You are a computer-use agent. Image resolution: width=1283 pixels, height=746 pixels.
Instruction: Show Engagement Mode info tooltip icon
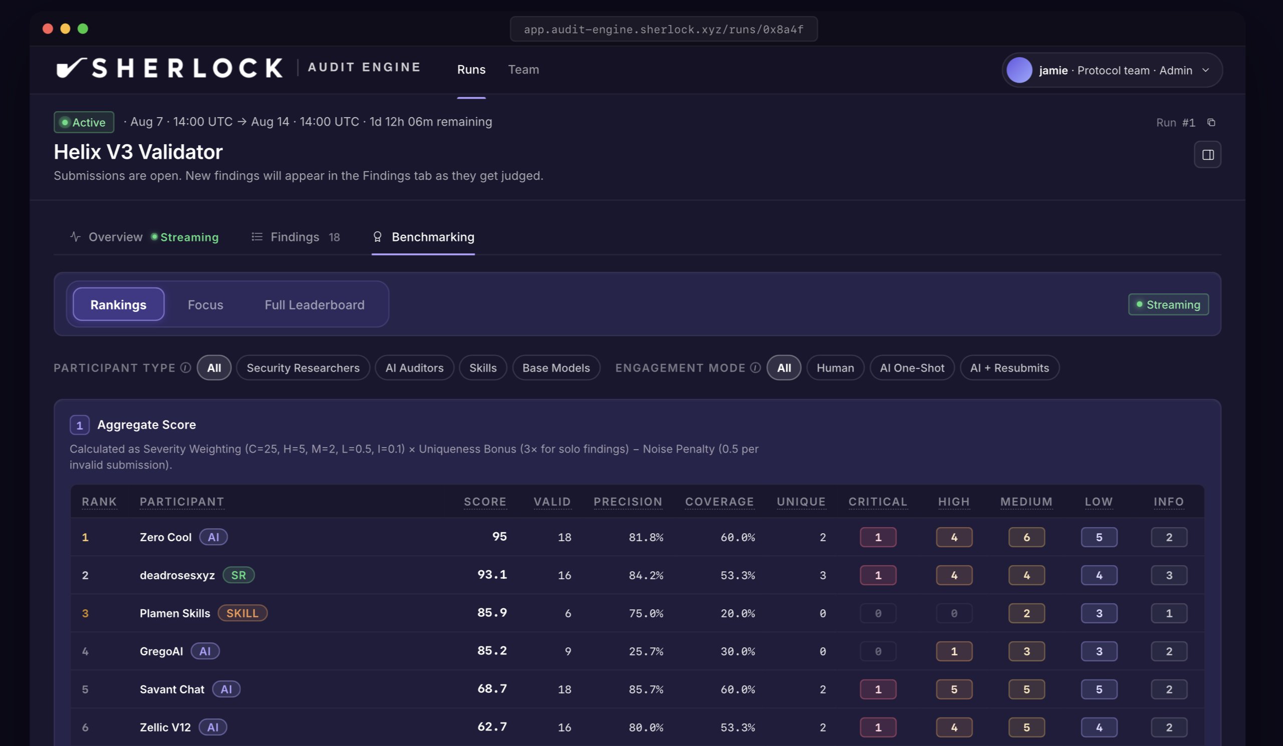tap(756, 367)
